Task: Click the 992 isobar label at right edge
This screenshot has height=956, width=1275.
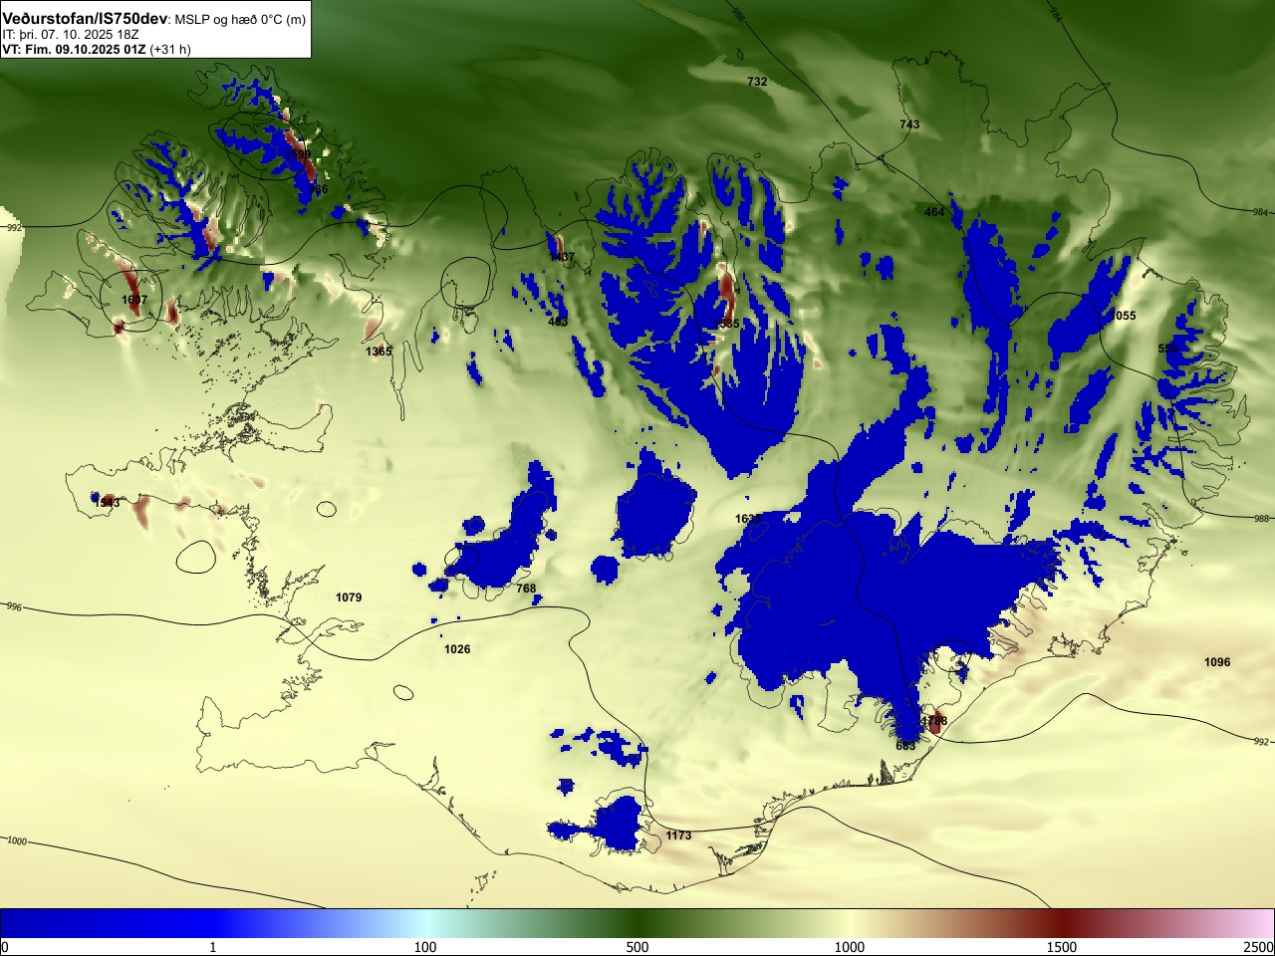Action: point(1262,742)
